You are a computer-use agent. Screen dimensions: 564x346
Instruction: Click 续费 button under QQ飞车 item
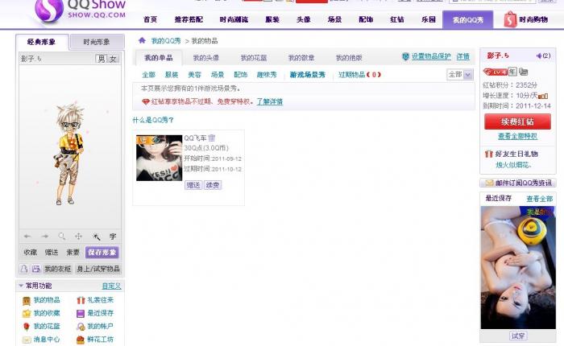coord(213,185)
